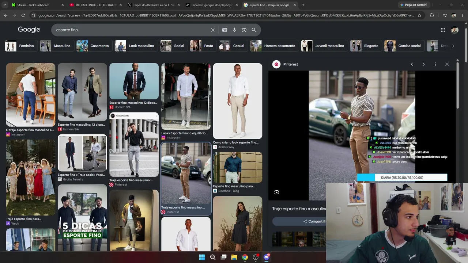Open the Instagram 'O traje esporte fino masculino' thumbnail
The image size is (468, 263).
click(31, 95)
